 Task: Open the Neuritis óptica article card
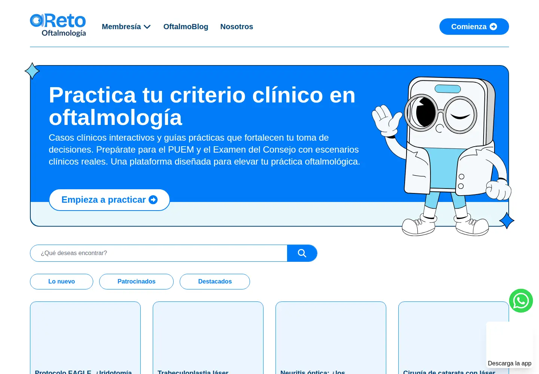(x=331, y=338)
